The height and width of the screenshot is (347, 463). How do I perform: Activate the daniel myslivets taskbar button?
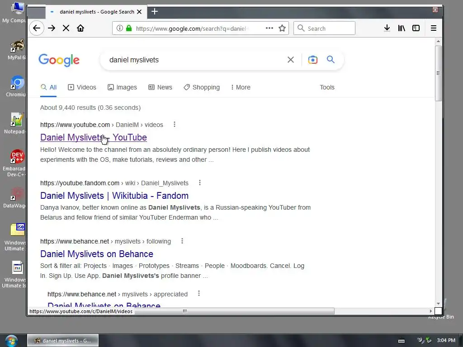63,341
